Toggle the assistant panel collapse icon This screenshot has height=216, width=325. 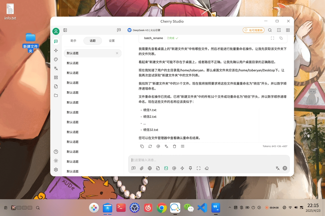65,30
